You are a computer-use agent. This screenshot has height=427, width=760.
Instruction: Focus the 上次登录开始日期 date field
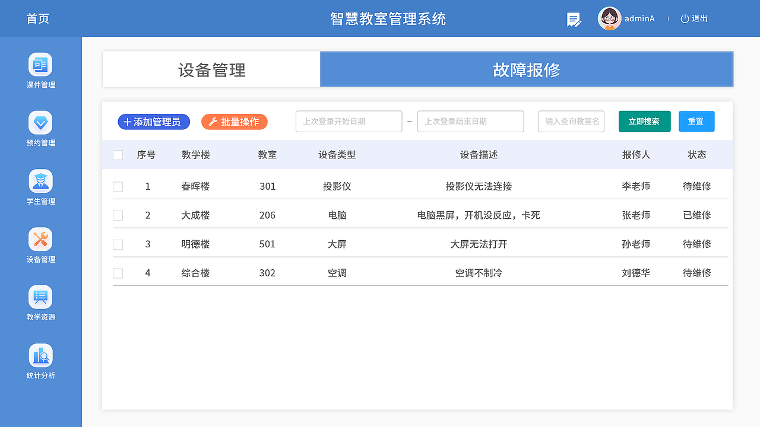coord(349,121)
